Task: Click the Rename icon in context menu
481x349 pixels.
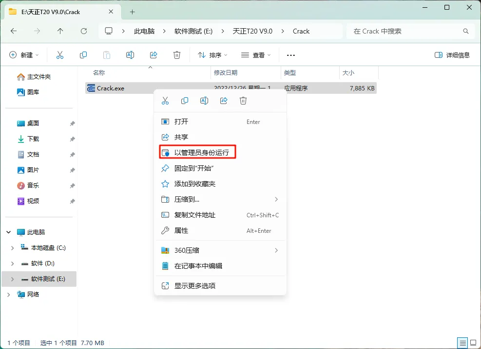Action: click(204, 101)
